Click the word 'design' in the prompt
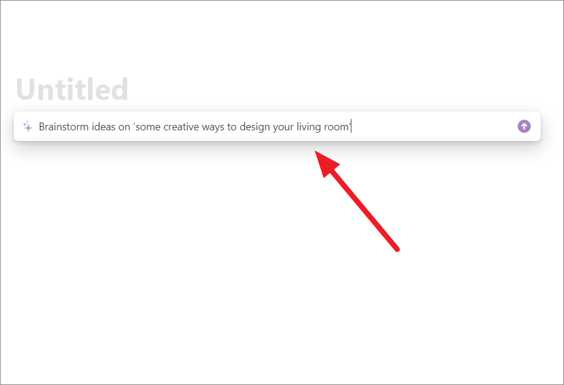Screen dimensions: 564x385 [255, 127]
